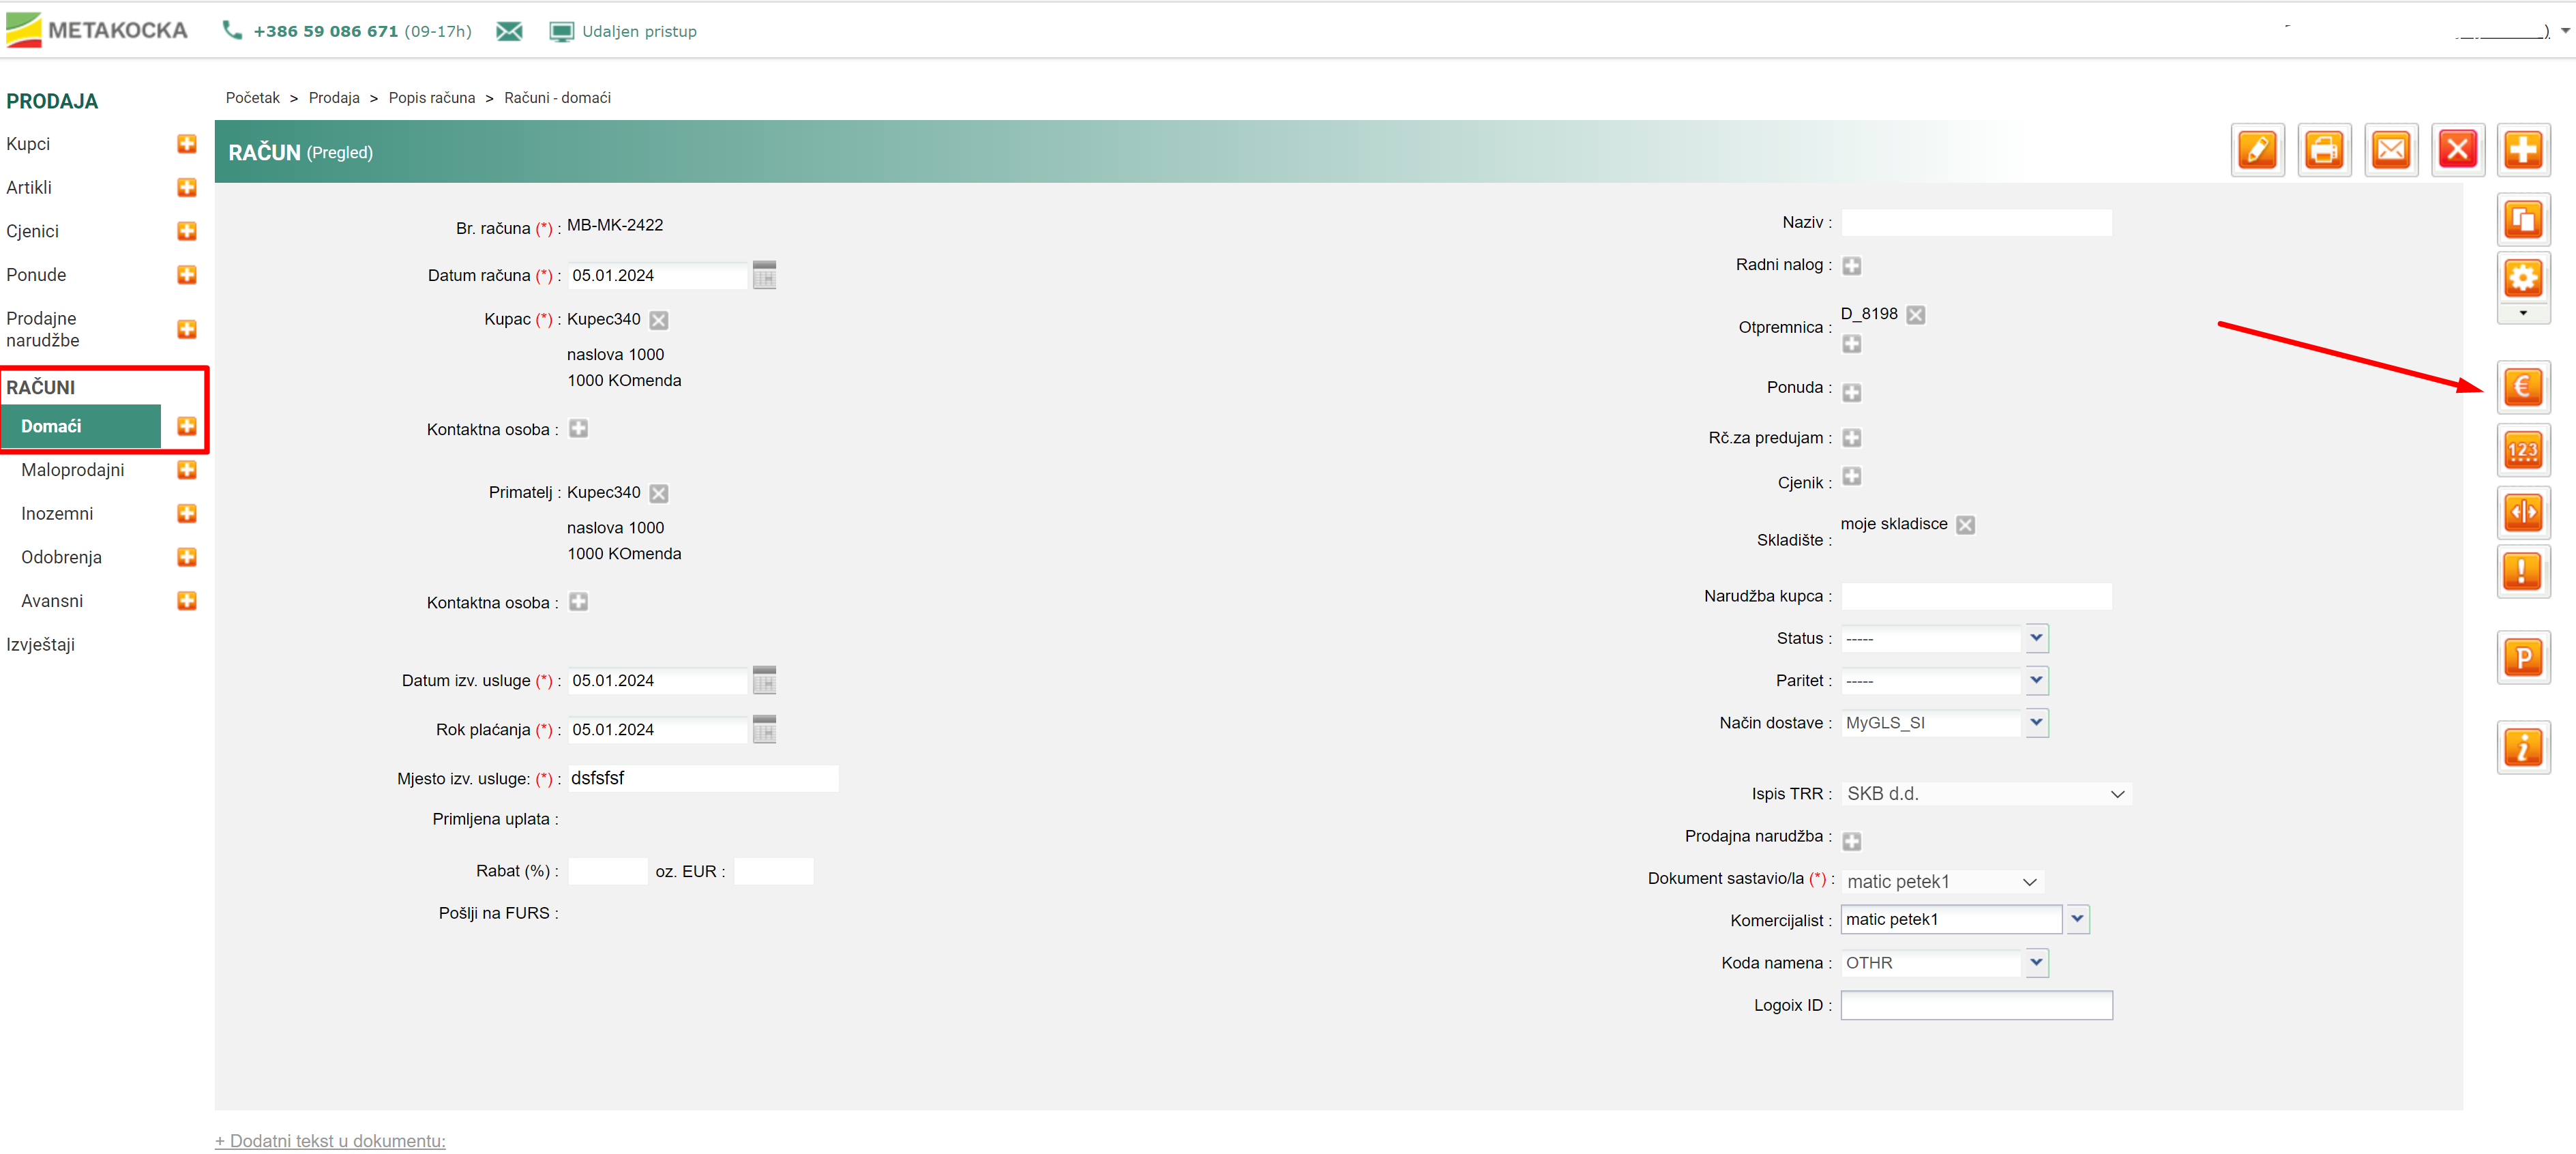Open calendar for Datum računa
Screen dimensions: 2576x1154
764,276
